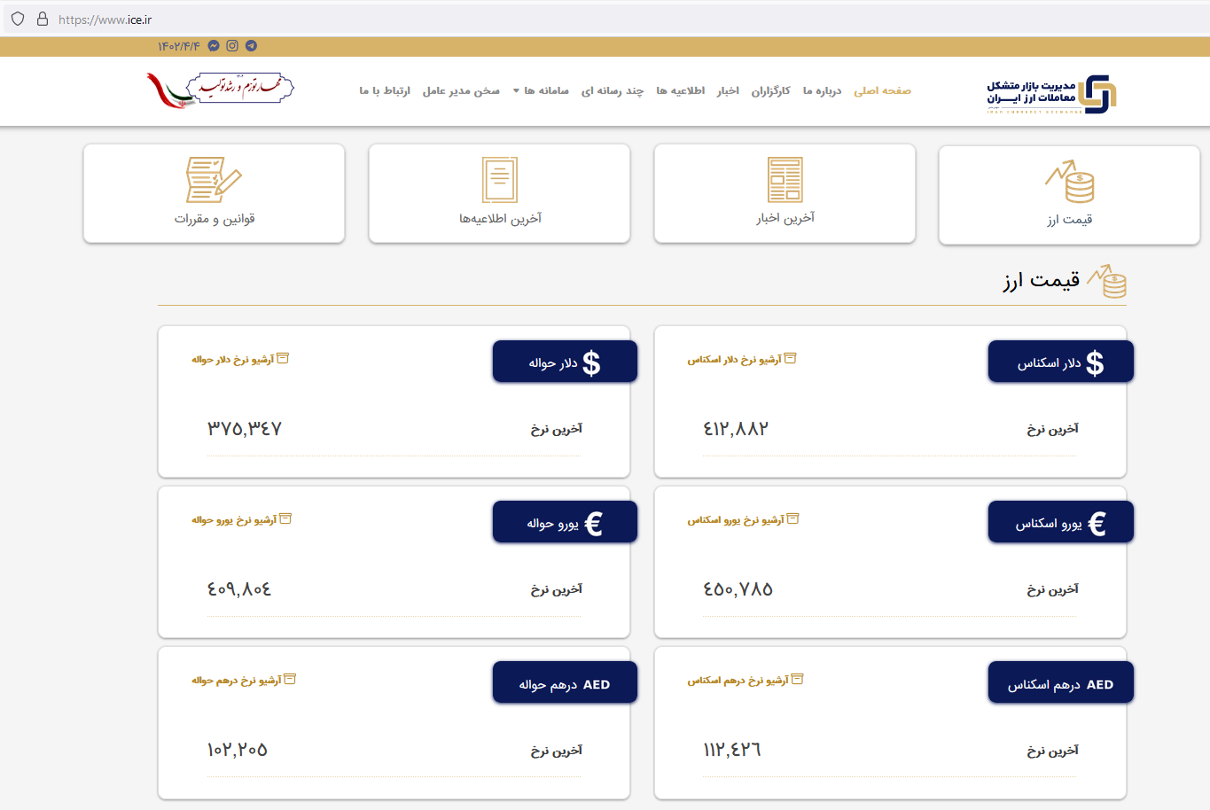This screenshot has width=1210, height=810.
Task: Expand the سامانه ها dropdown menu
Action: tap(539, 90)
